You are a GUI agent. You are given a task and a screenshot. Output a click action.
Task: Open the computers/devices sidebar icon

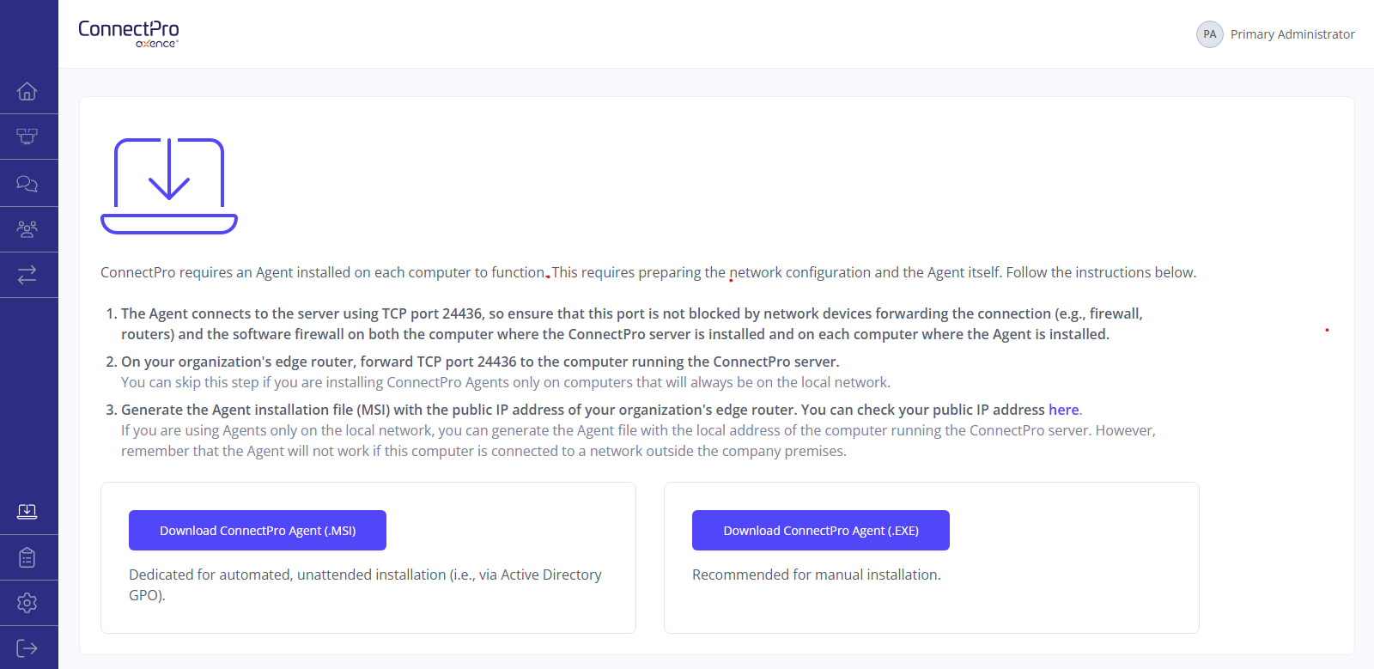pos(27,137)
